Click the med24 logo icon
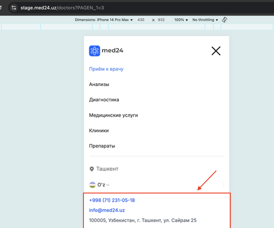 [94, 51]
